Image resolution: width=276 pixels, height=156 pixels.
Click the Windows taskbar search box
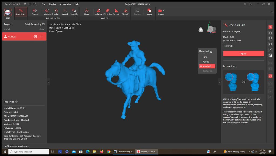[29, 152]
